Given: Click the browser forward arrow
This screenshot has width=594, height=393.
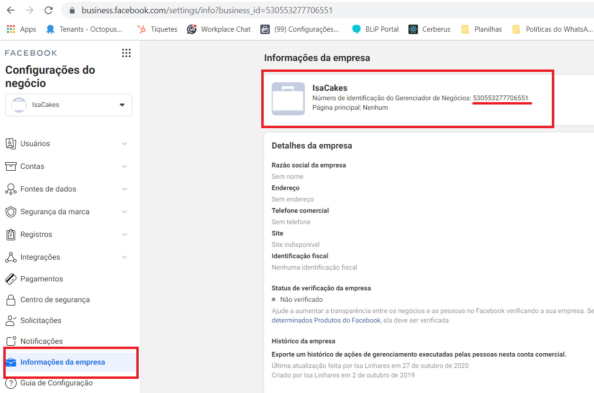Looking at the screenshot, I should 29,10.
